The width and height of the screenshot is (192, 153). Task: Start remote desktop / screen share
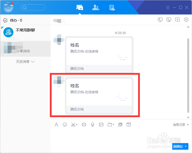point(160,20)
